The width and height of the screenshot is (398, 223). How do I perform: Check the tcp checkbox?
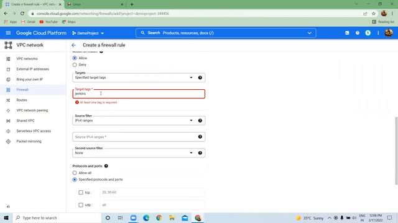(81, 193)
